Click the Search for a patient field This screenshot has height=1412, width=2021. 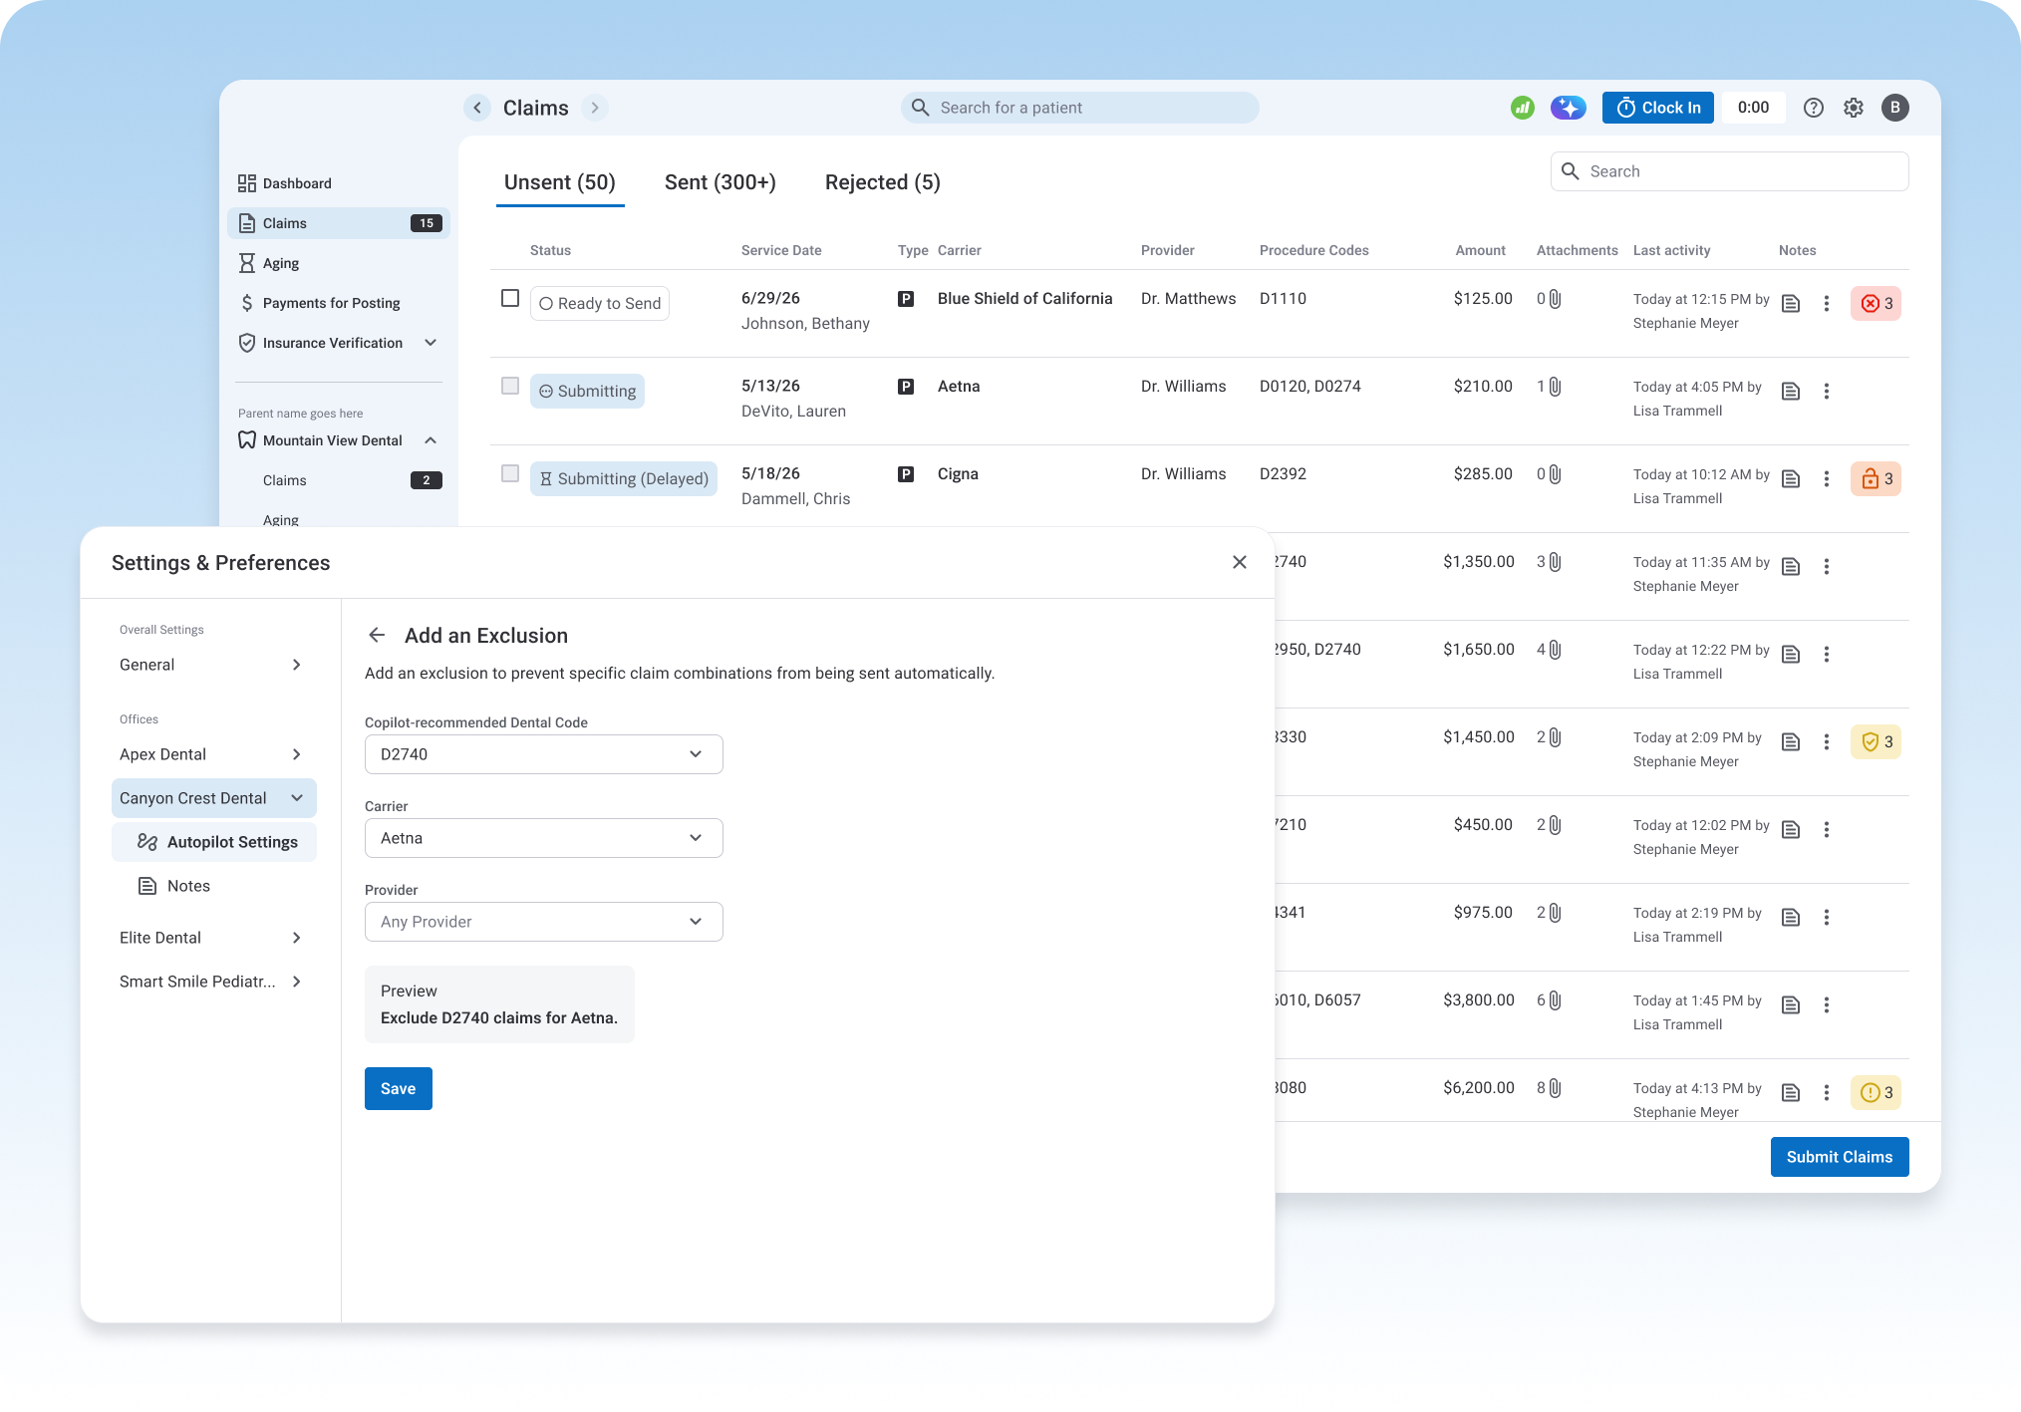pos(1080,108)
